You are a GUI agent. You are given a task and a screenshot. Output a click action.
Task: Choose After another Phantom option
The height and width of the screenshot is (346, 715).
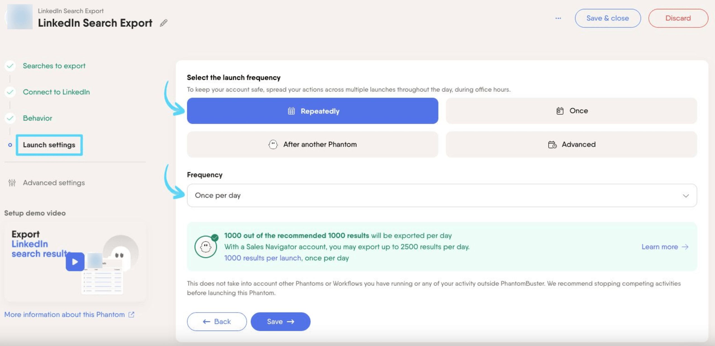[x=313, y=144]
